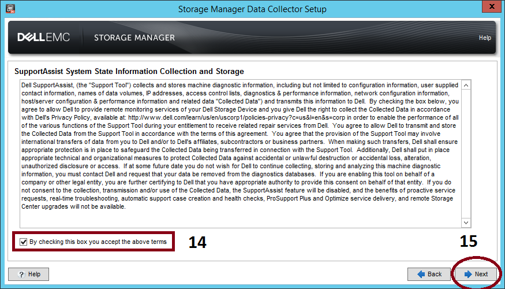Check the accept terms checkbox
This screenshot has height=289, width=505.
tap(23, 242)
